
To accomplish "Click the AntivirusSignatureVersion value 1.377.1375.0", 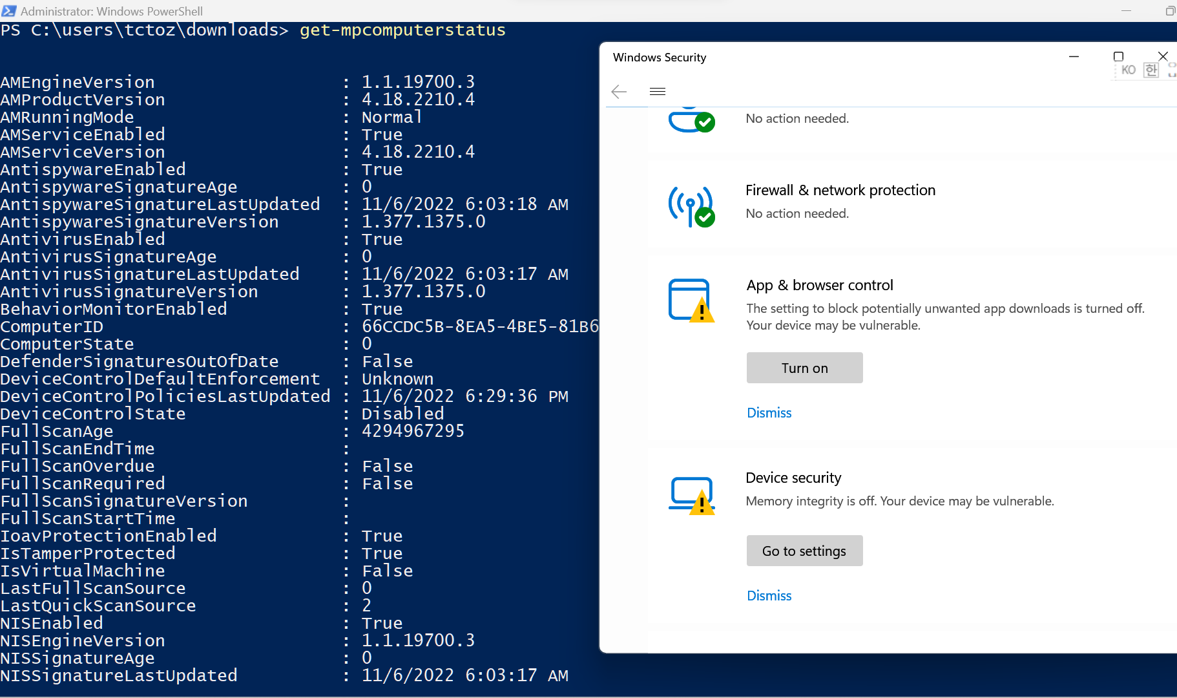I will tap(423, 291).
